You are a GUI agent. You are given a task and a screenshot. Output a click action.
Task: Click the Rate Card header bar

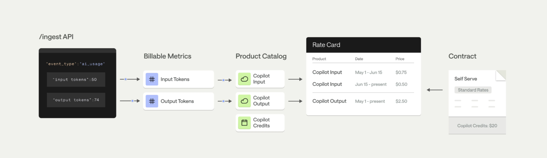point(363,45)
